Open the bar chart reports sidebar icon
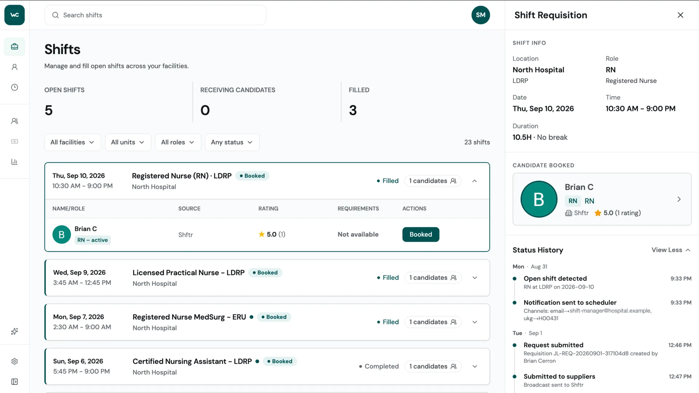 [15, 162]
